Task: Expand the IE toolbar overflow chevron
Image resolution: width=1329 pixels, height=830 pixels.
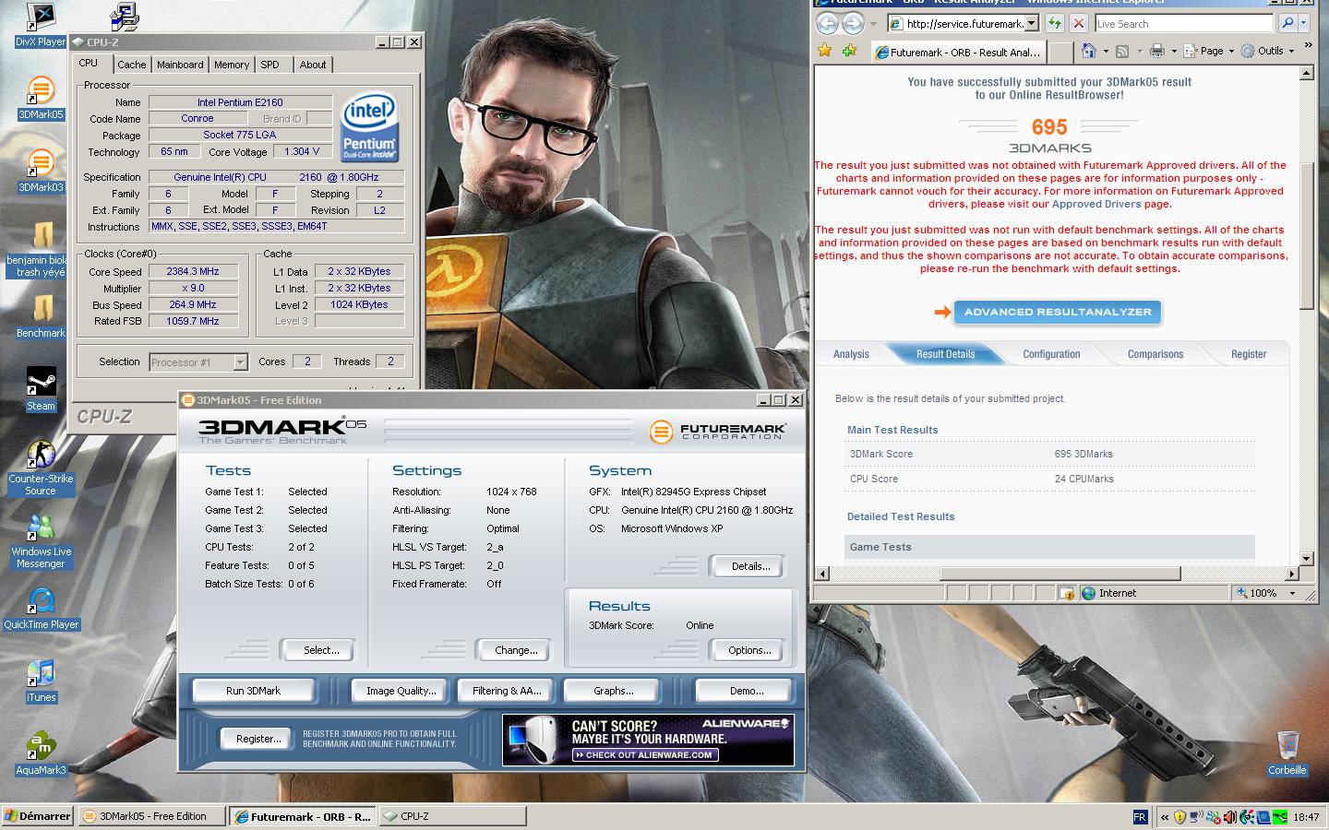Action: click(1309, 46)
